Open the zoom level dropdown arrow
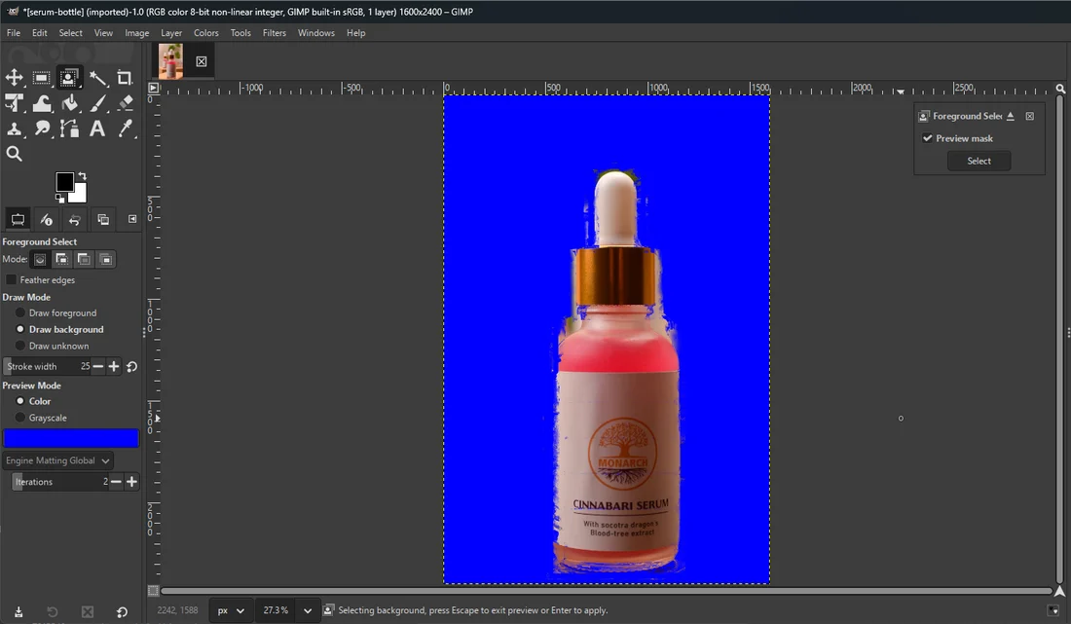This screenshot has height=624, width=1071. tap(308, 610)
